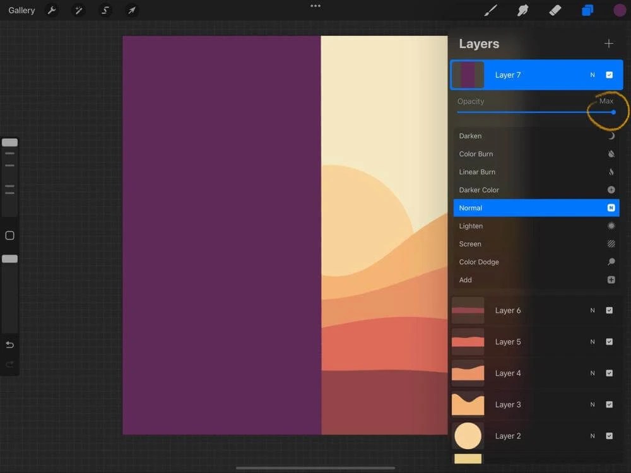Tap Gallery to exit the canvas

[x=21, y=10]
